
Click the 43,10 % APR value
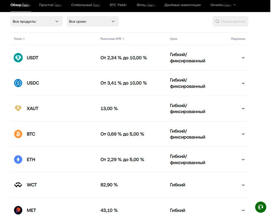(109, 210)
